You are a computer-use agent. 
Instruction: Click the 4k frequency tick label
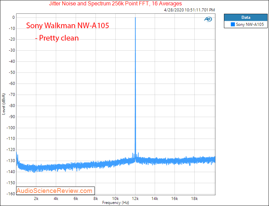56,199
